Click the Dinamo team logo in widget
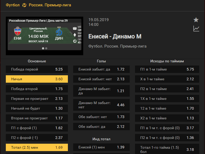205x154 pixels. tap(59, 31)
